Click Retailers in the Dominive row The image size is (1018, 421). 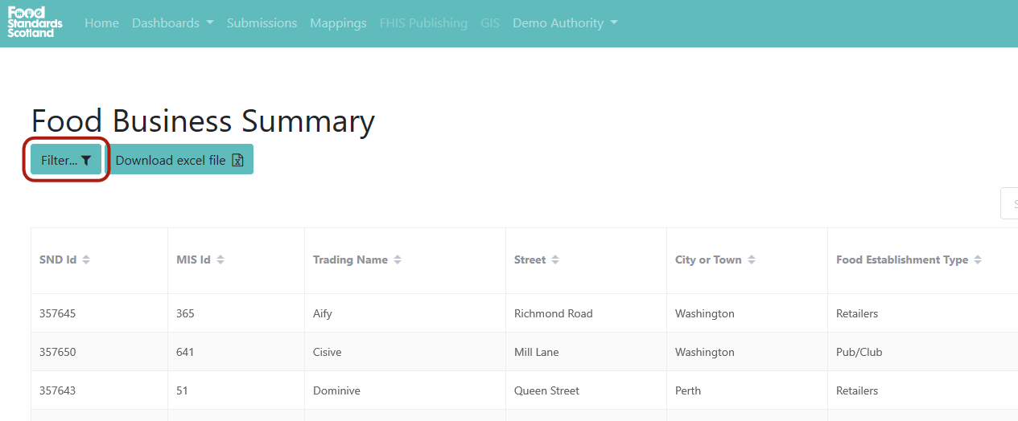click(x=857, y=391)
